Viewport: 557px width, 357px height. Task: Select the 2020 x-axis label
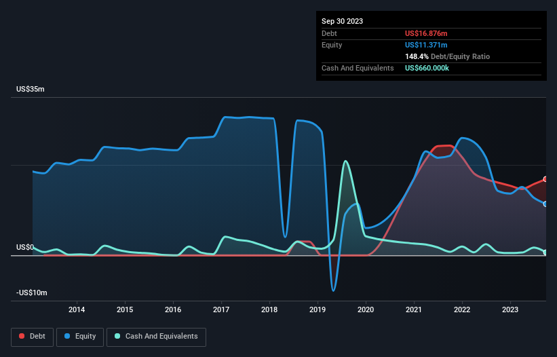[x=366, y=309]
